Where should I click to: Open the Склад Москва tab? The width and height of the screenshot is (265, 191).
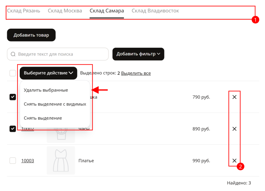click(65, 11)
